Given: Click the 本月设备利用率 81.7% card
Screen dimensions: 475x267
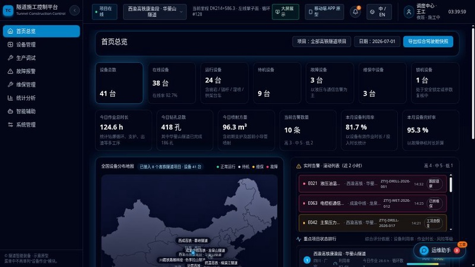Looking at the screenshot, I should pos(369,130).
